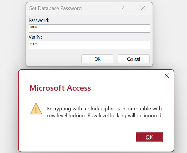This screenshot has height=153, width=187.
Task: Click the masked asterisks in Verify field
Action: pyautogui.click(x=34, y=45)
